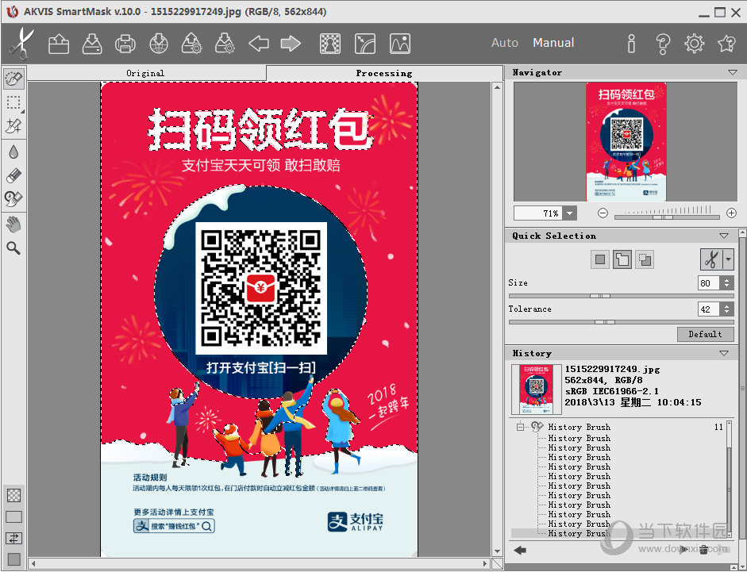The height and width of the screenshot is (572, 747).
Task: Set selection mode to Add to selection
Action: (x=622, y=259)
